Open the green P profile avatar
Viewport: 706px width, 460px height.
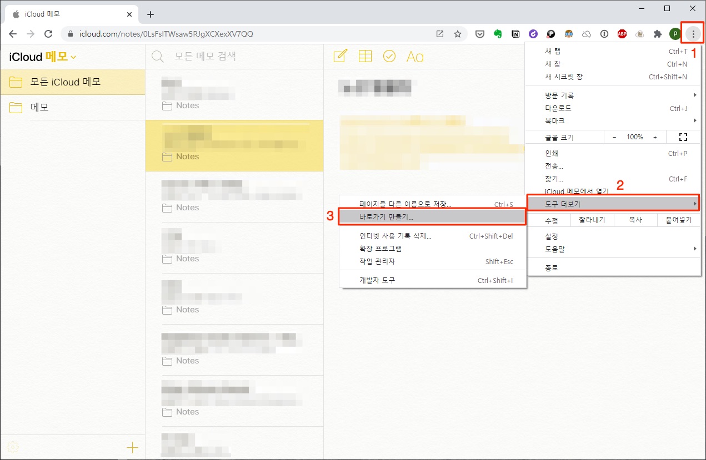[x=675, y=34]
